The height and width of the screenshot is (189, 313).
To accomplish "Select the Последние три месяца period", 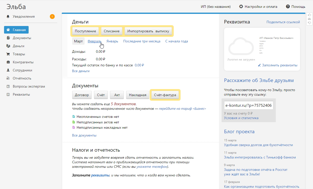I will click(x=142, y=41).
